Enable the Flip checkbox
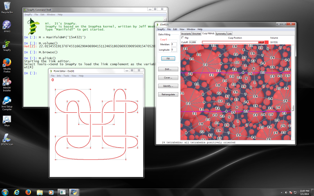Image resolution: width=314 pixels, height=196 pixels. [182, 38]
